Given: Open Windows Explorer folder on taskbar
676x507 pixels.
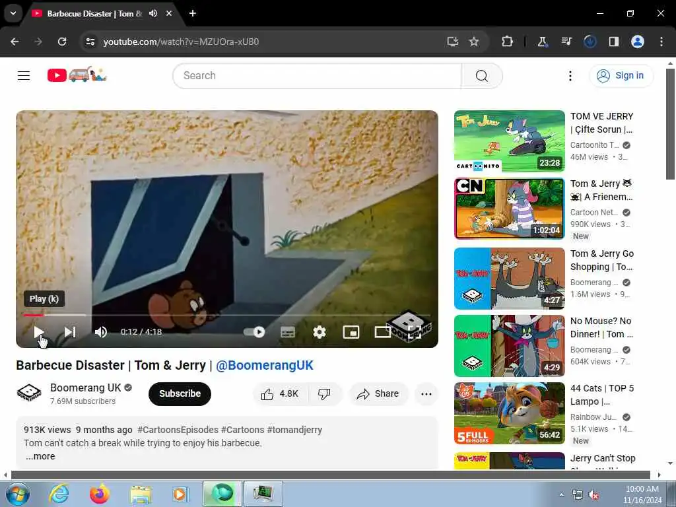Looking at the screenshot, I should [x=141, y=494].
